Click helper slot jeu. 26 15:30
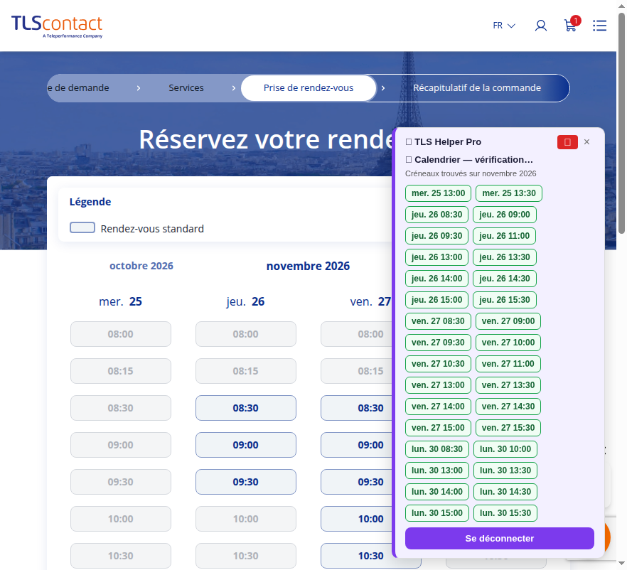The width and height of the screenshot is (627, 570). (x=504, y=300)
